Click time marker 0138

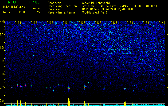pos(130,23)
